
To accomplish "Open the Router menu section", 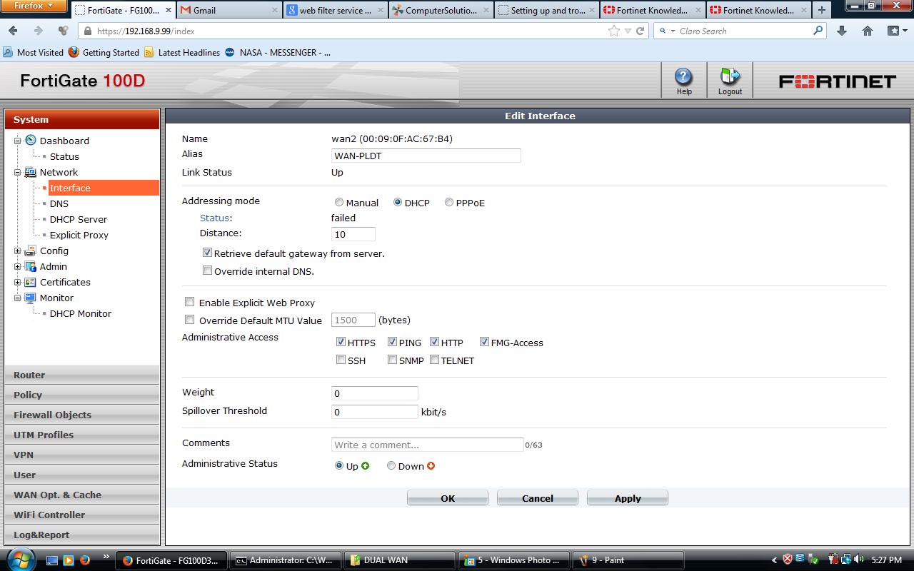I will click(82, 375).
